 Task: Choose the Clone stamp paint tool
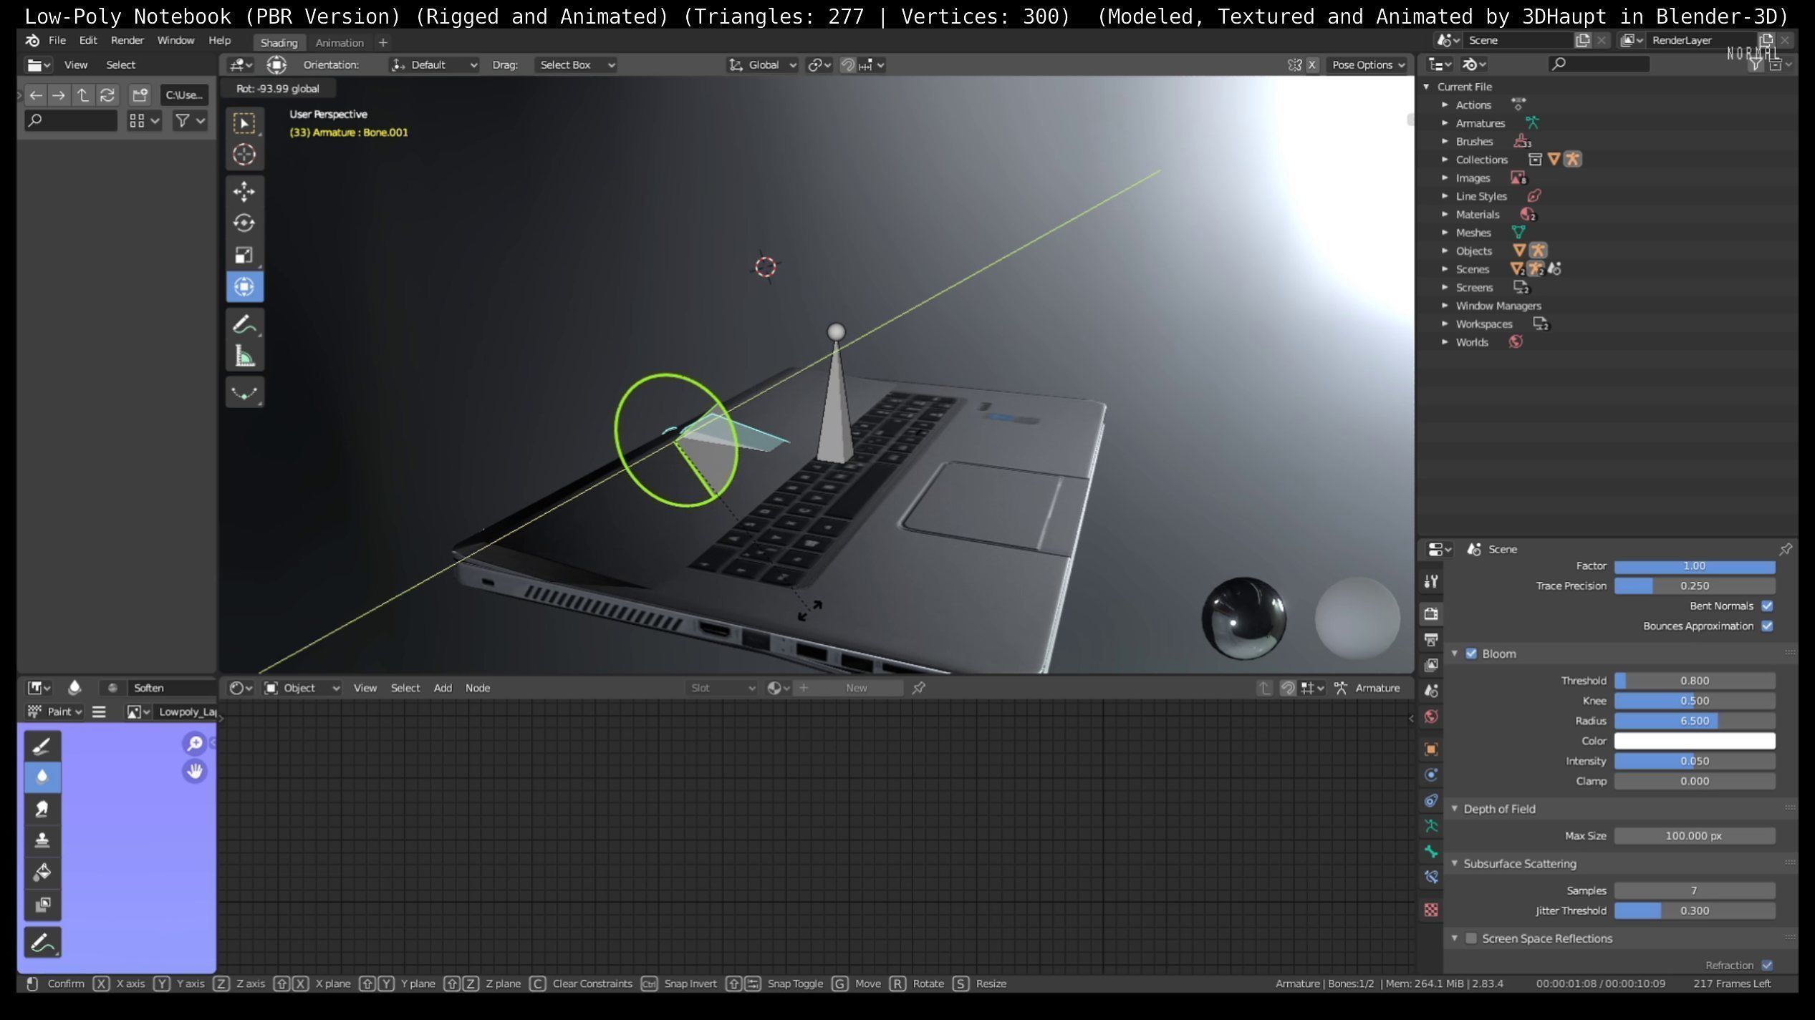pyautogui.click(x=42, y=840)
